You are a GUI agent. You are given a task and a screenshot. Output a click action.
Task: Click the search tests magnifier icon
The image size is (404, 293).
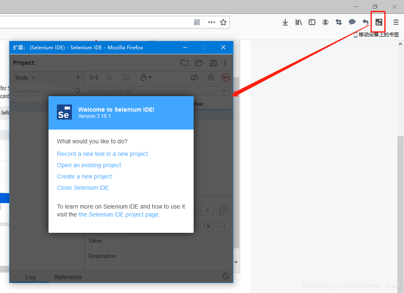[x=78, y=91]
